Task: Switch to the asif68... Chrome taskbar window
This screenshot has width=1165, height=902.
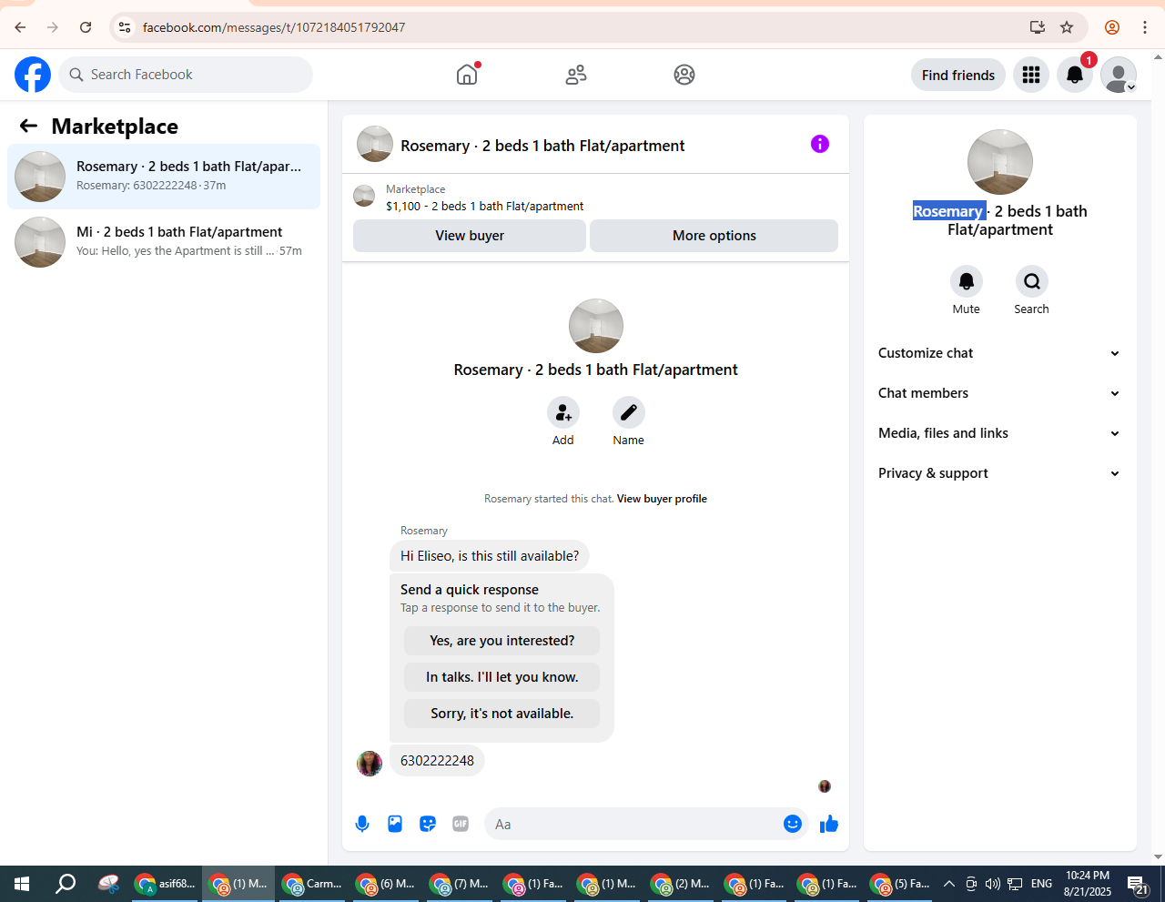Action: coord(164,884)
